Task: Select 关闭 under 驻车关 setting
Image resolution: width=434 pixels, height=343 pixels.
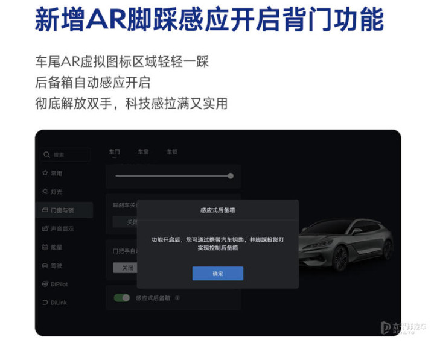Action: (125, 222)
